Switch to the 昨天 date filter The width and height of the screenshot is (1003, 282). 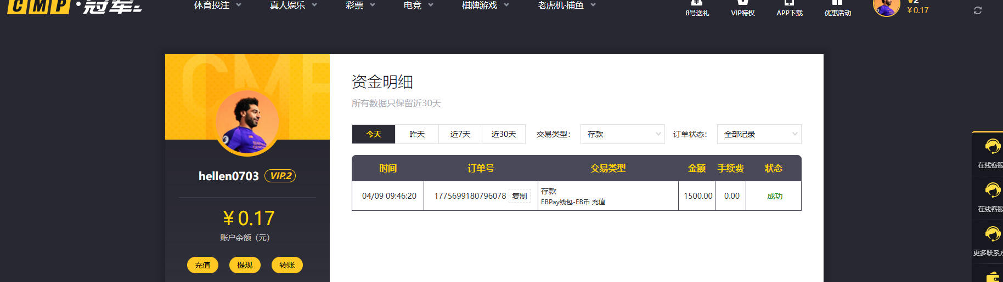click(417, 134)
